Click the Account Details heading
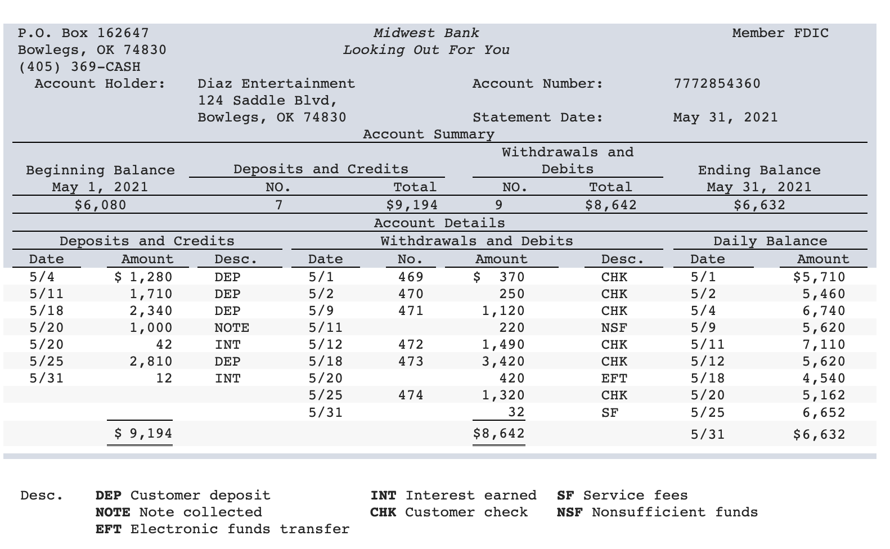890x549 pixels. pyautogui.click(x=439, y=223)
